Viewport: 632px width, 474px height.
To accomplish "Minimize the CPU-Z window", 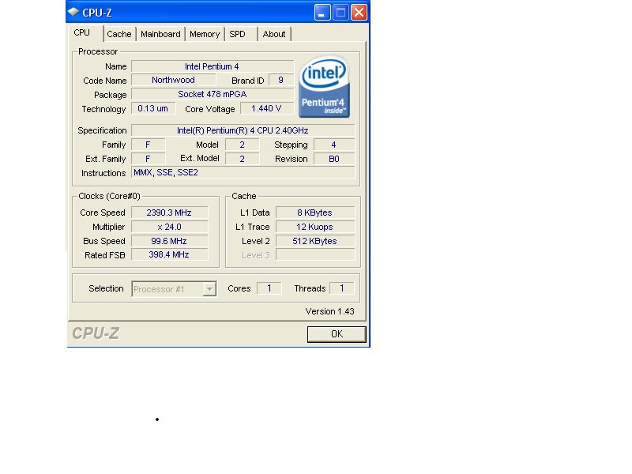I will click(322, 13).
